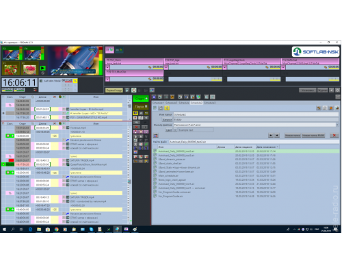Switch to the Schedule3 tab
Screen dimensions: 342x274
tap(209, 103)
